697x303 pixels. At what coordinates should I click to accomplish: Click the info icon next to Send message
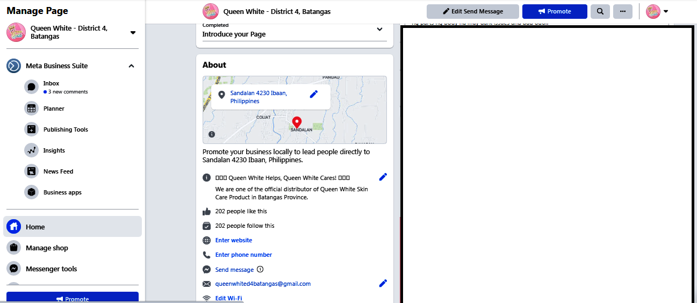tap(260, 269)
